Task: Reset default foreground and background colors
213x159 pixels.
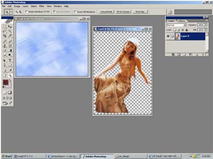Action: (x=3, y=87)
